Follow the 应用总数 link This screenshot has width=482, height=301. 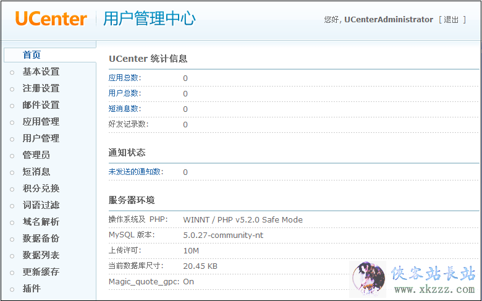[124, 78]
